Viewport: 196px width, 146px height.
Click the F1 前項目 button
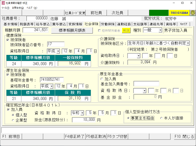pos(11,136)
